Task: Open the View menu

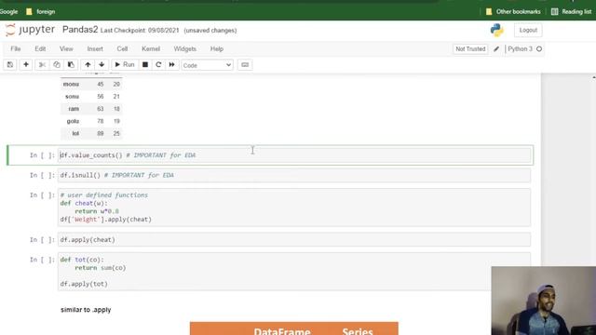Action: coord(66,48)
